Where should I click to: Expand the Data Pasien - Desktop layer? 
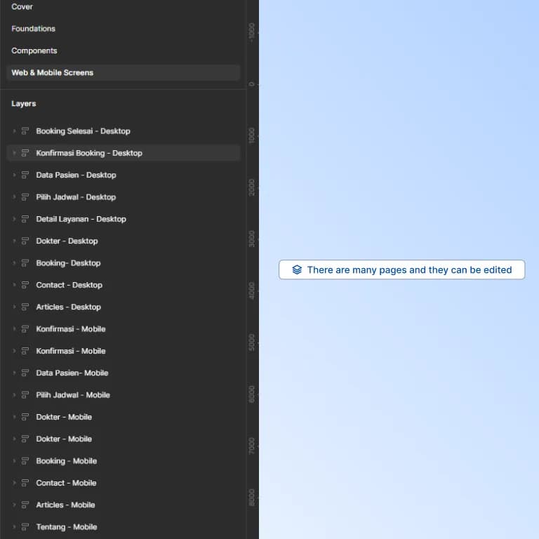coord(14,175)
